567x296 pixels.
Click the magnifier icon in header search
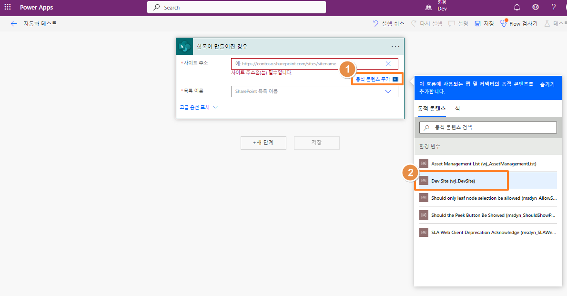[x=157, y=7]
